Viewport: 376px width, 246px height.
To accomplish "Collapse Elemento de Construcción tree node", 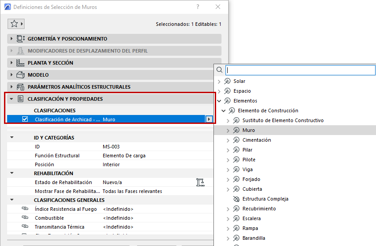I will coord(223,111).
